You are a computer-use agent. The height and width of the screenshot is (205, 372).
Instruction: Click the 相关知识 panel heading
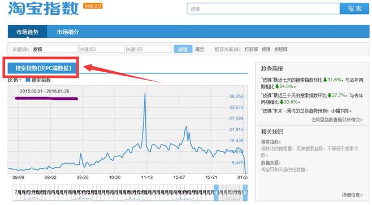point(272,132)
